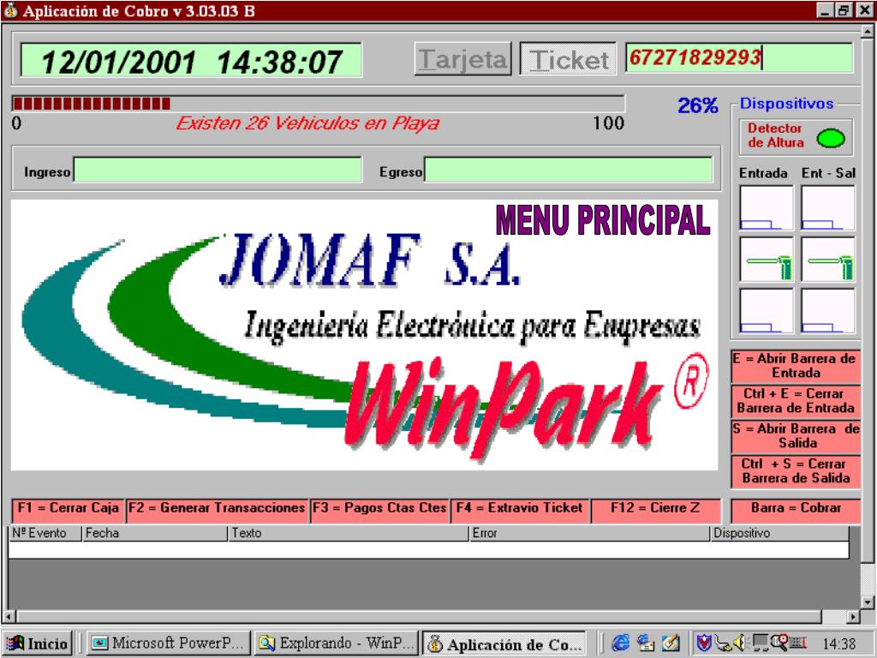Focus the ticket number field 67271829293
877x658 pixels.
click(x=739, y=58)
